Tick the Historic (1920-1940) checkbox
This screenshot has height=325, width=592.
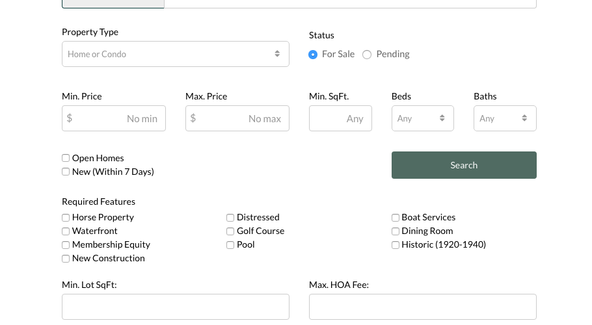(396, 245)
